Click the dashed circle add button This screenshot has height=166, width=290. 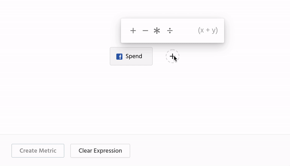[172, 56]
